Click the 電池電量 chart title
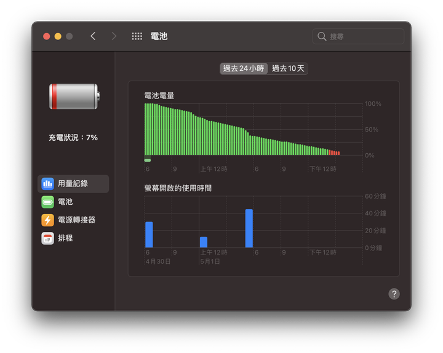The image size is (443, 353). point(159,96)
